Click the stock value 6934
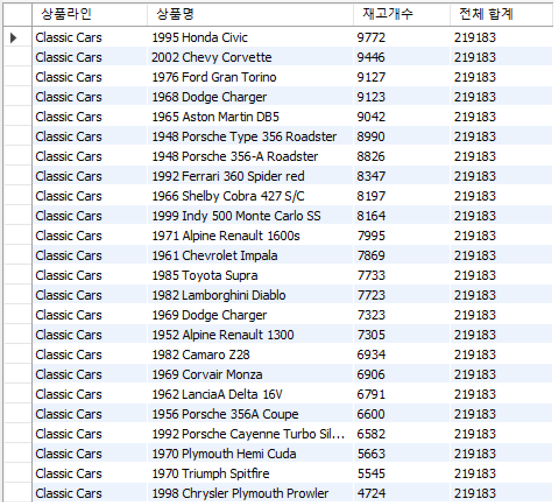The image size is (555, 502). pos(371,355)
